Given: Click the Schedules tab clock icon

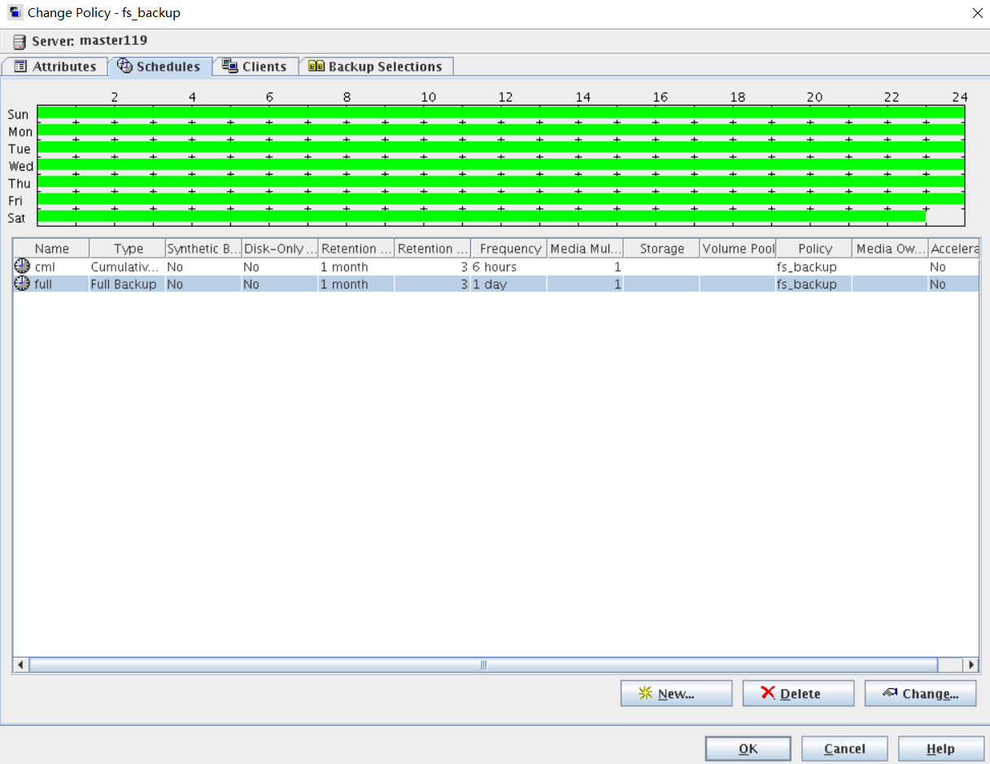Looking at the screenshot, I should point(124,67).
